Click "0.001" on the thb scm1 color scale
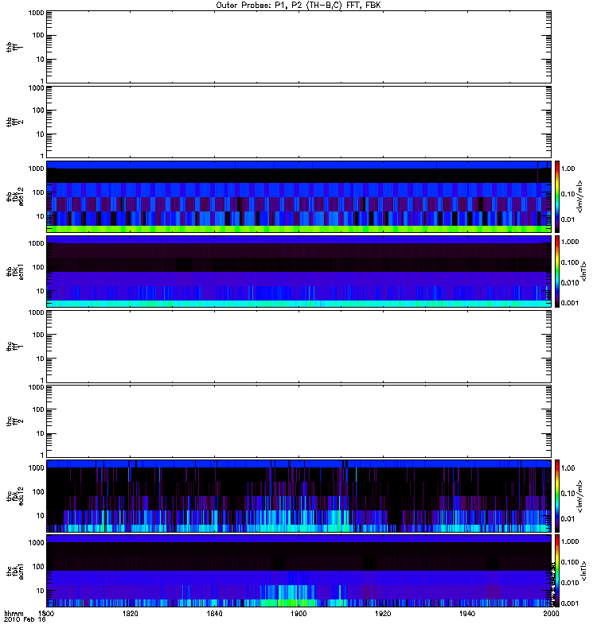 (x=570, y=303)
